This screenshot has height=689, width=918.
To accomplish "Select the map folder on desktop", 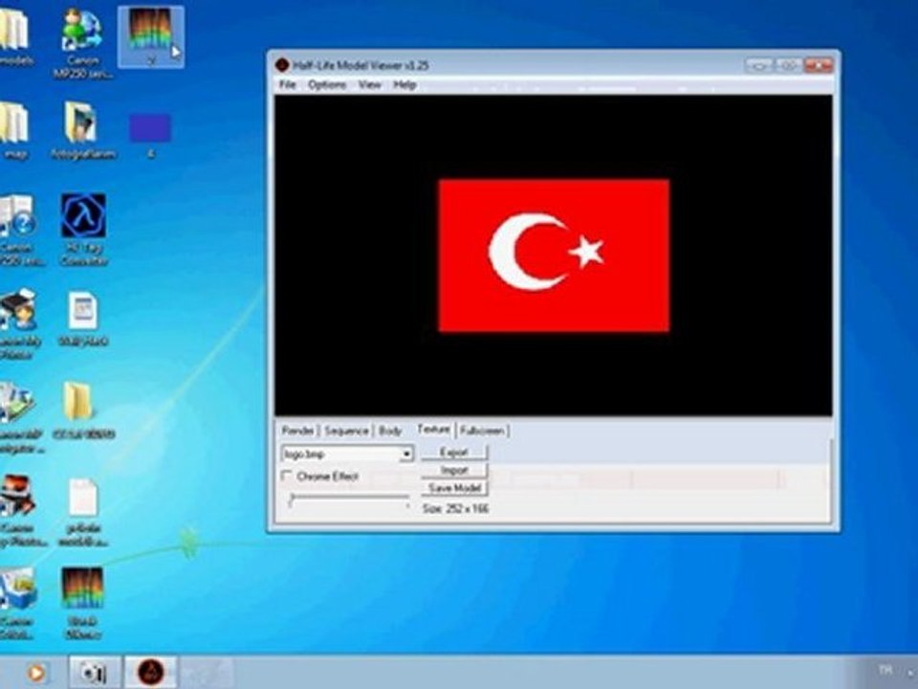I will [14, 130].
